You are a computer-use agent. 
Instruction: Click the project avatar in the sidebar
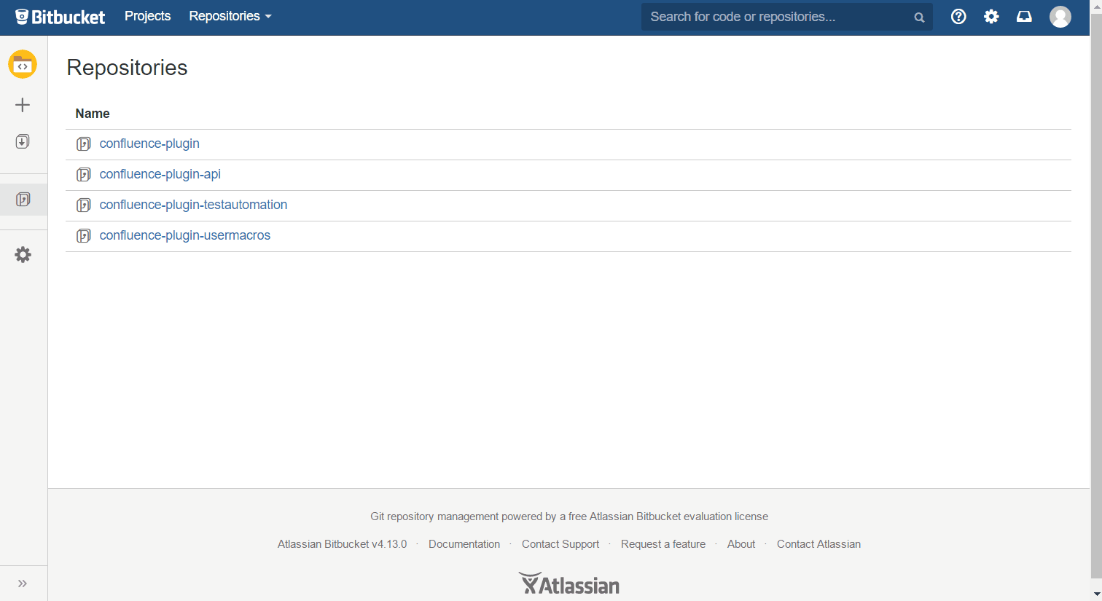coord(23,64)
